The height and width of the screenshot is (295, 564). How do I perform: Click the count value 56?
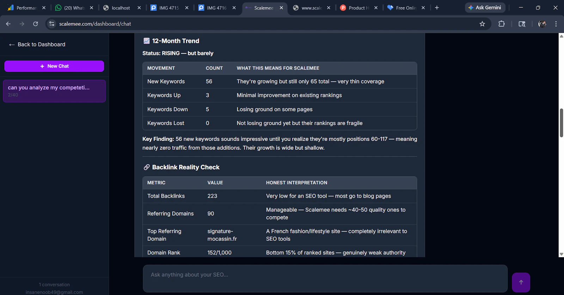pyautogui.click(x=209, y=81)
